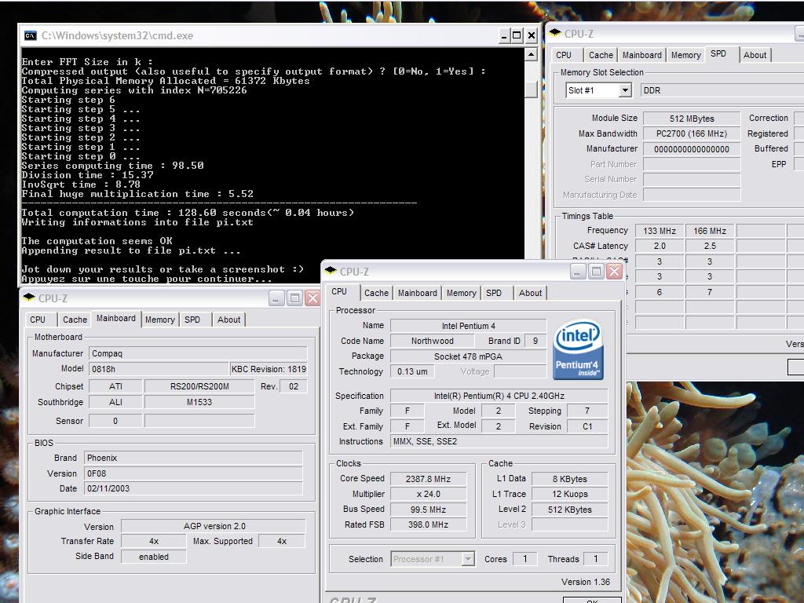Select CPU tab in Mainboard CPU-Z window

[x=38, y=320]
